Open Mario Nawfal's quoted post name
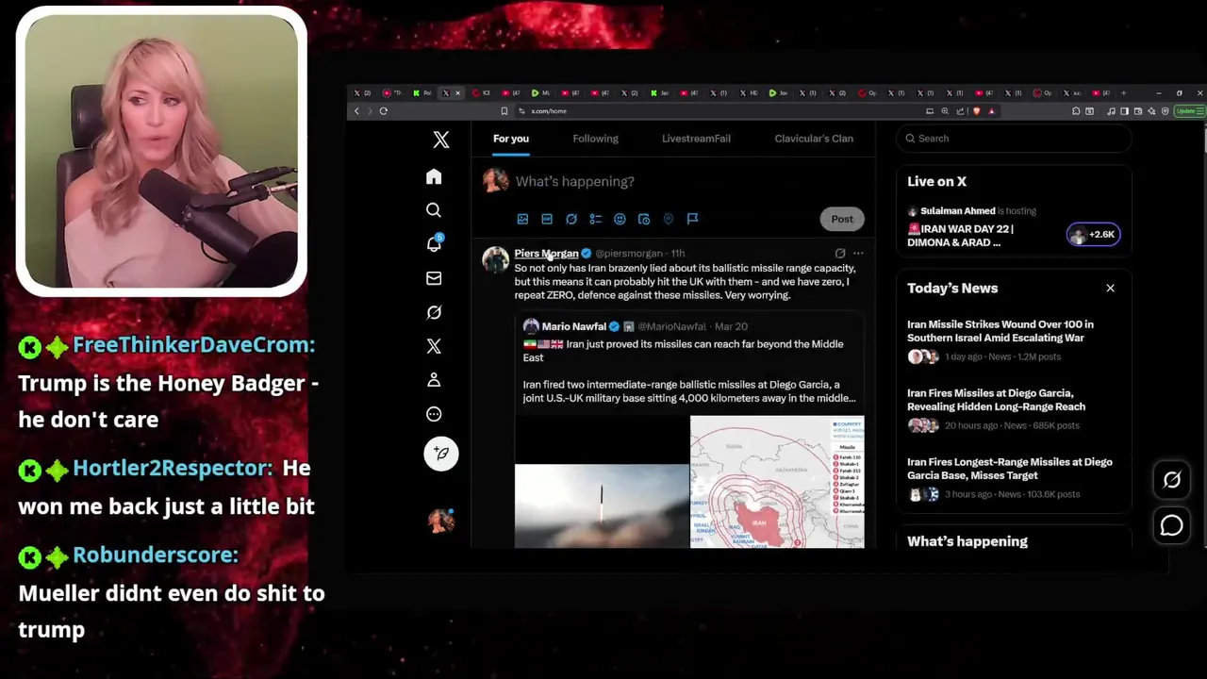This screenshot has height=679, width=1207. point(573,326)
